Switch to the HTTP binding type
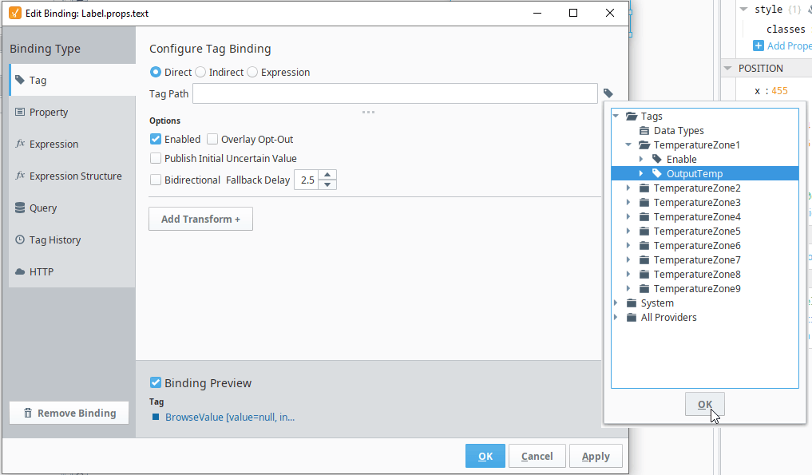 coord(72,272)
